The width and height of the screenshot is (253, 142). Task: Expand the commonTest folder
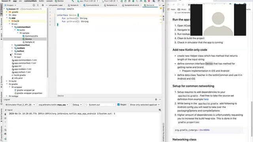click(12, 45)
